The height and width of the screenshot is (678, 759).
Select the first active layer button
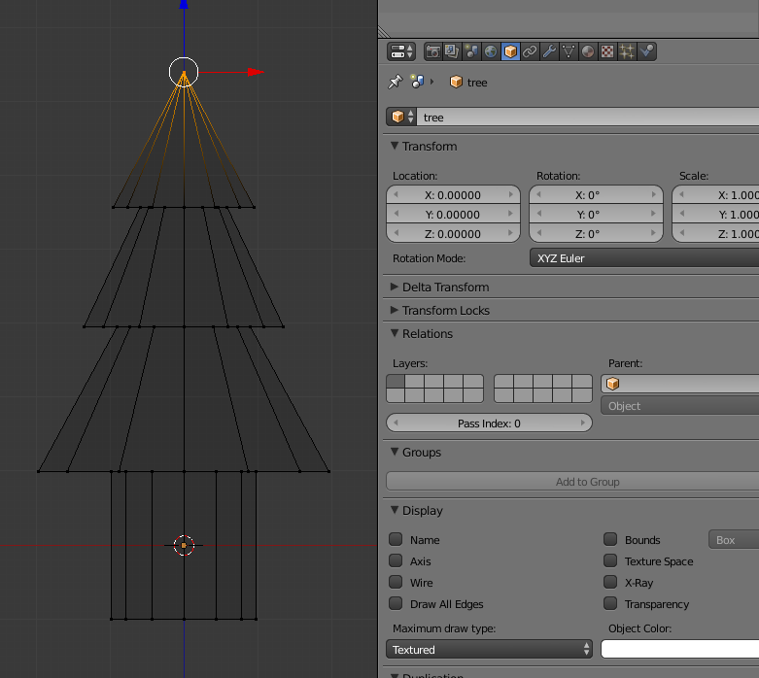pyautogui.click(x=396, y=382)
